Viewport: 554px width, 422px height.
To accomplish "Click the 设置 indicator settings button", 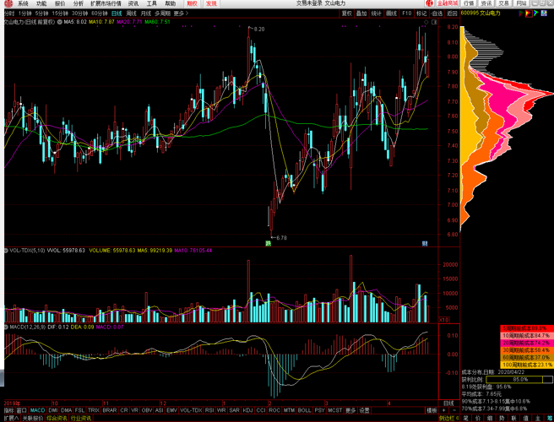I will click(x=364, y=410).
